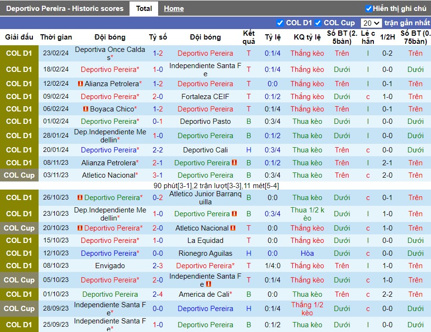Click Deportivo Cali team name

point(205,150)
